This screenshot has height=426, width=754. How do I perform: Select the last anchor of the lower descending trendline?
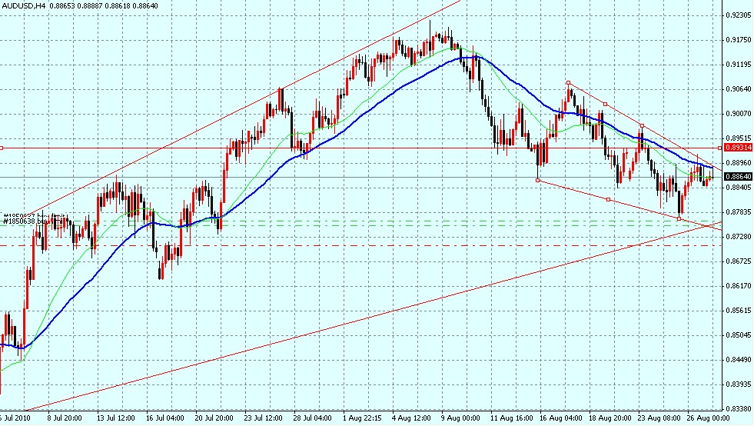click(x=679, y=219)
